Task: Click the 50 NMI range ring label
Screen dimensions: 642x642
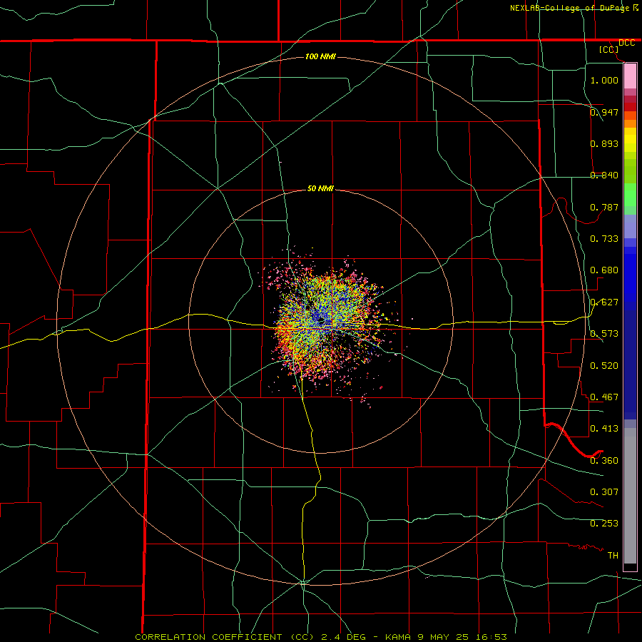Action: pyautogui.click(x=320, y=188)
